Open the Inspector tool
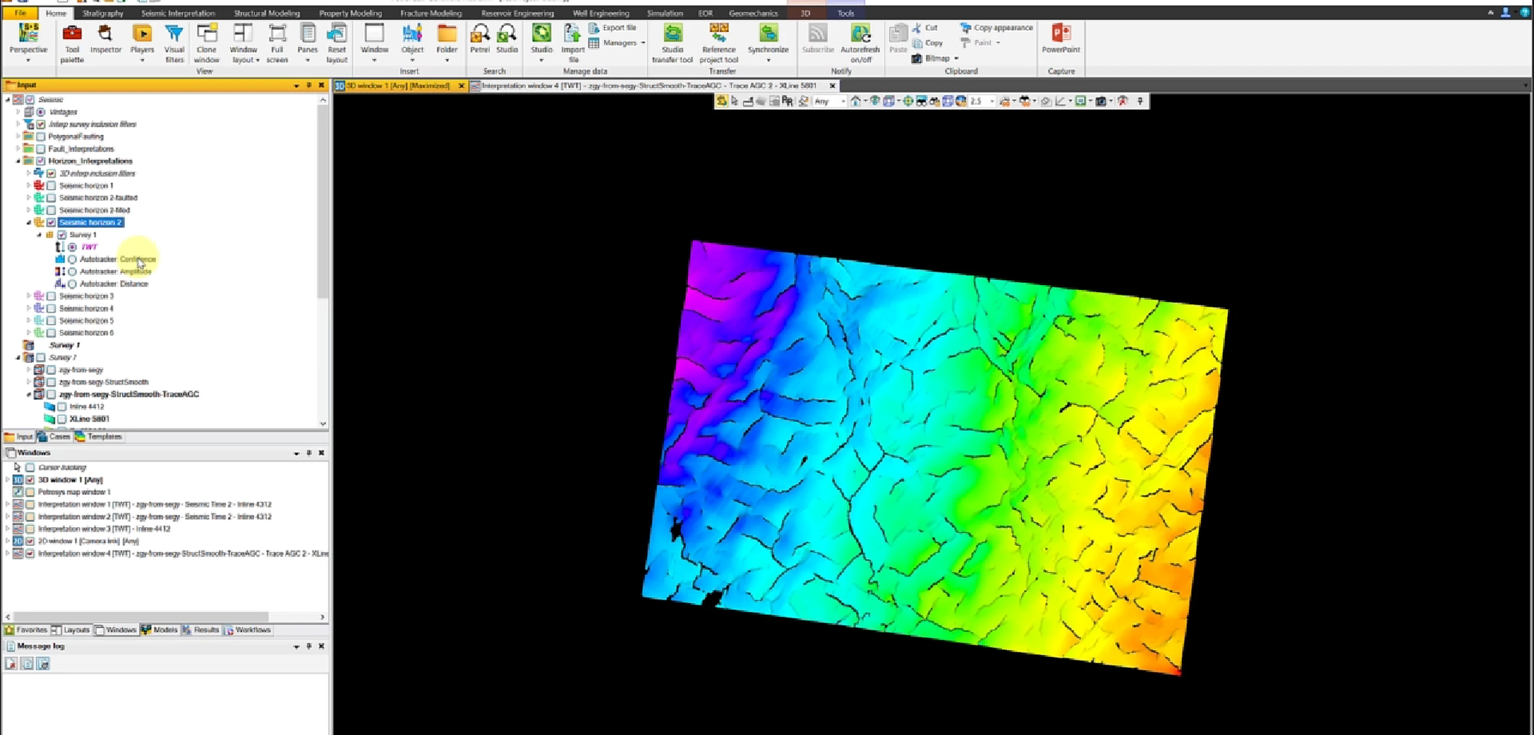The image size is (1534, 735). (105, 40)
